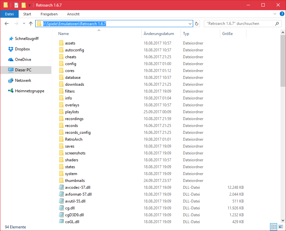Select the avcodec-57.dll file icon

click(x=61, y=187)
